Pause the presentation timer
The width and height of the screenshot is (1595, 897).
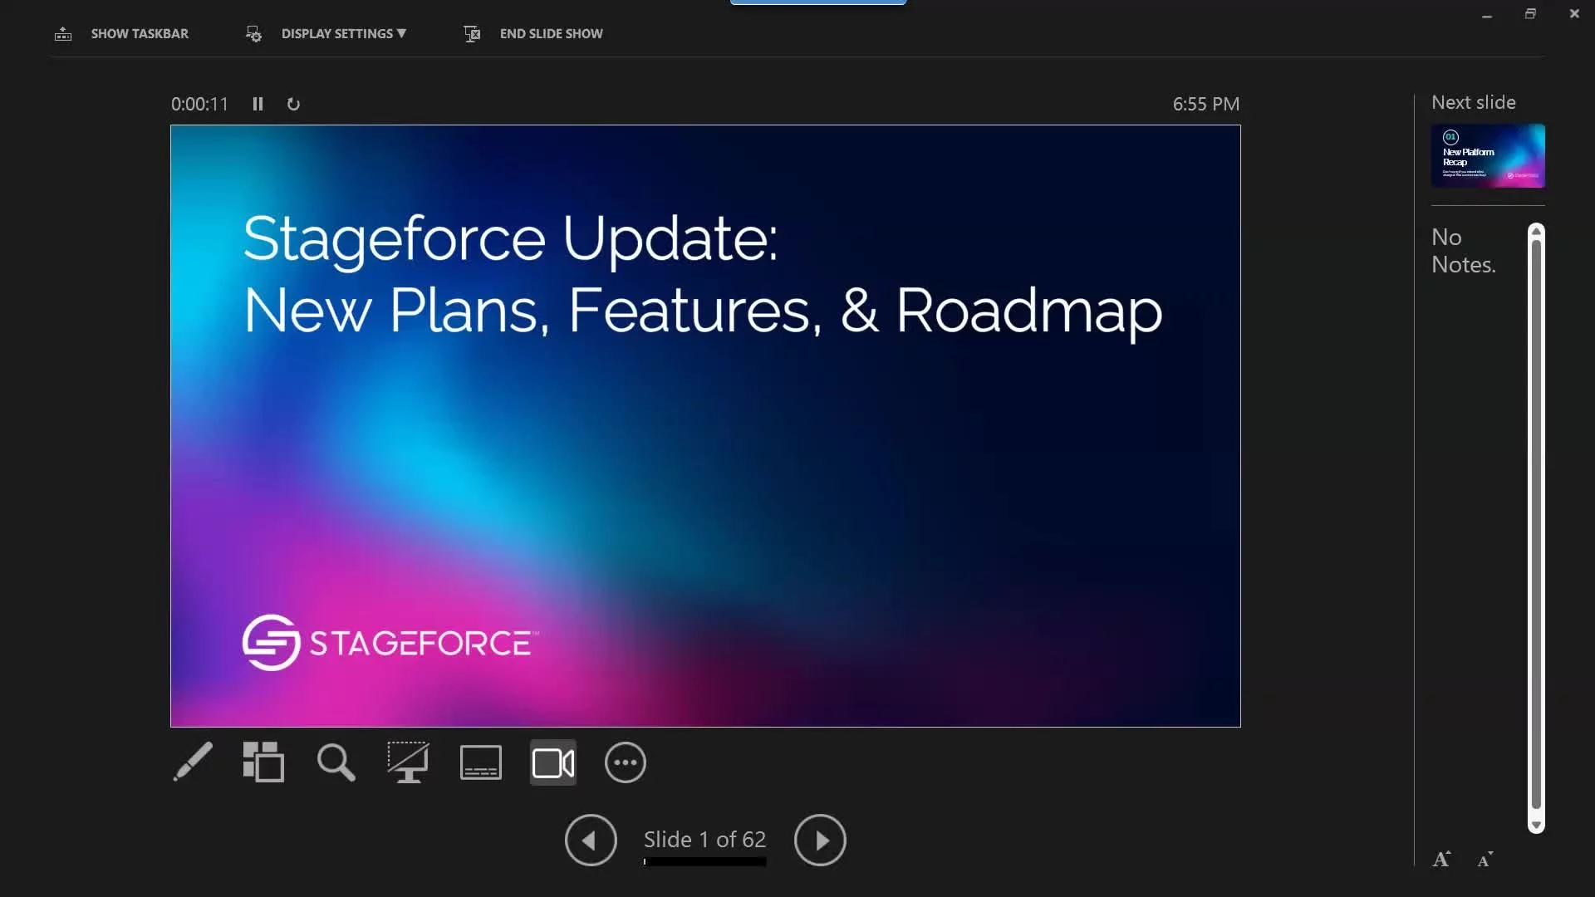click(258, 104)
